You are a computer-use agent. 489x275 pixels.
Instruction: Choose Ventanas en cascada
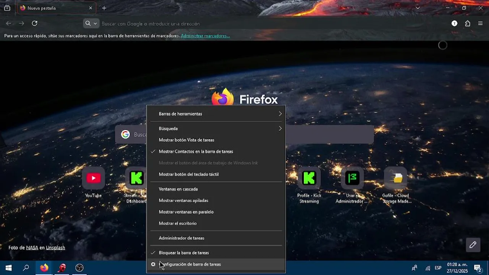tap(216, 189)
